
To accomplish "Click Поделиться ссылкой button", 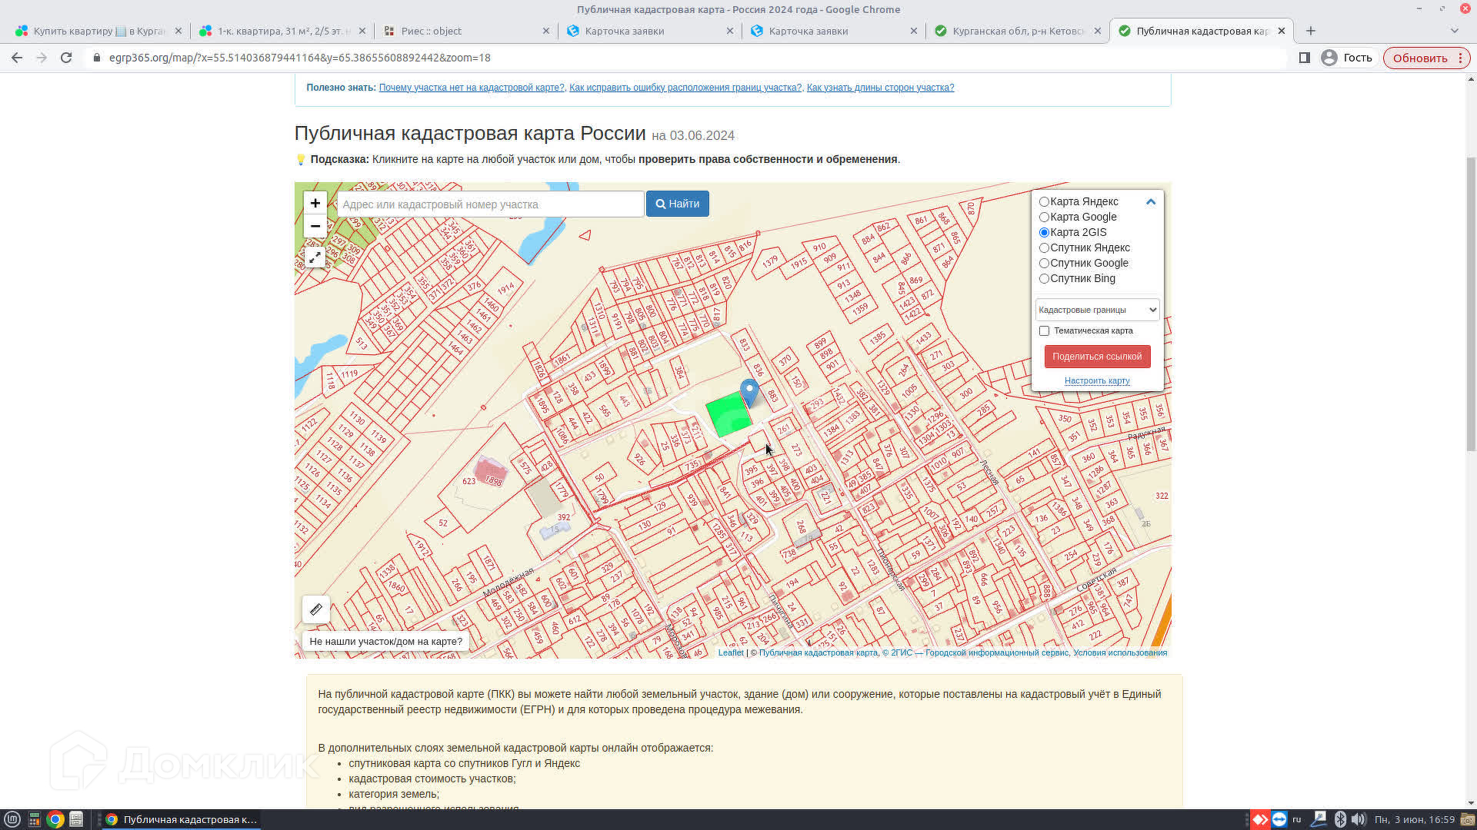I will 1097,357.
